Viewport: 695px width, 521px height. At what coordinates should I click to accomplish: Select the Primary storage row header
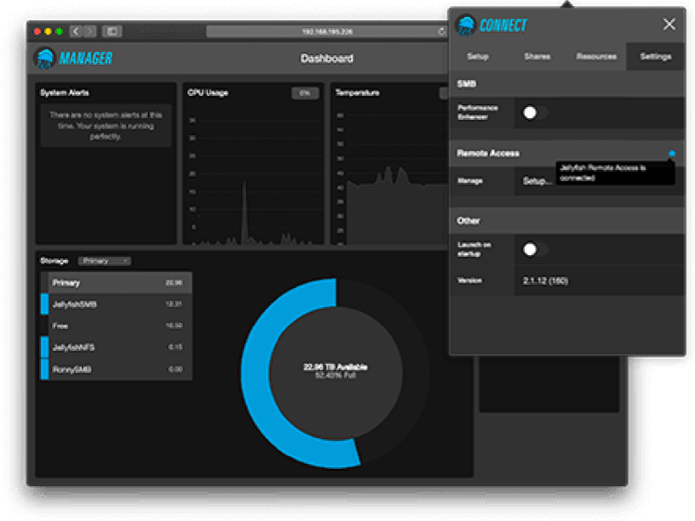coord(117,283)
